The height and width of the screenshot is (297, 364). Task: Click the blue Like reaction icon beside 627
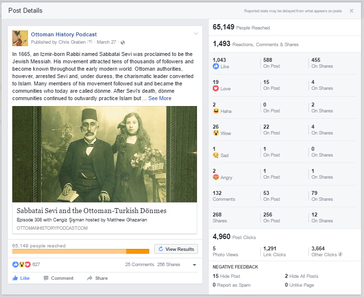15,264
